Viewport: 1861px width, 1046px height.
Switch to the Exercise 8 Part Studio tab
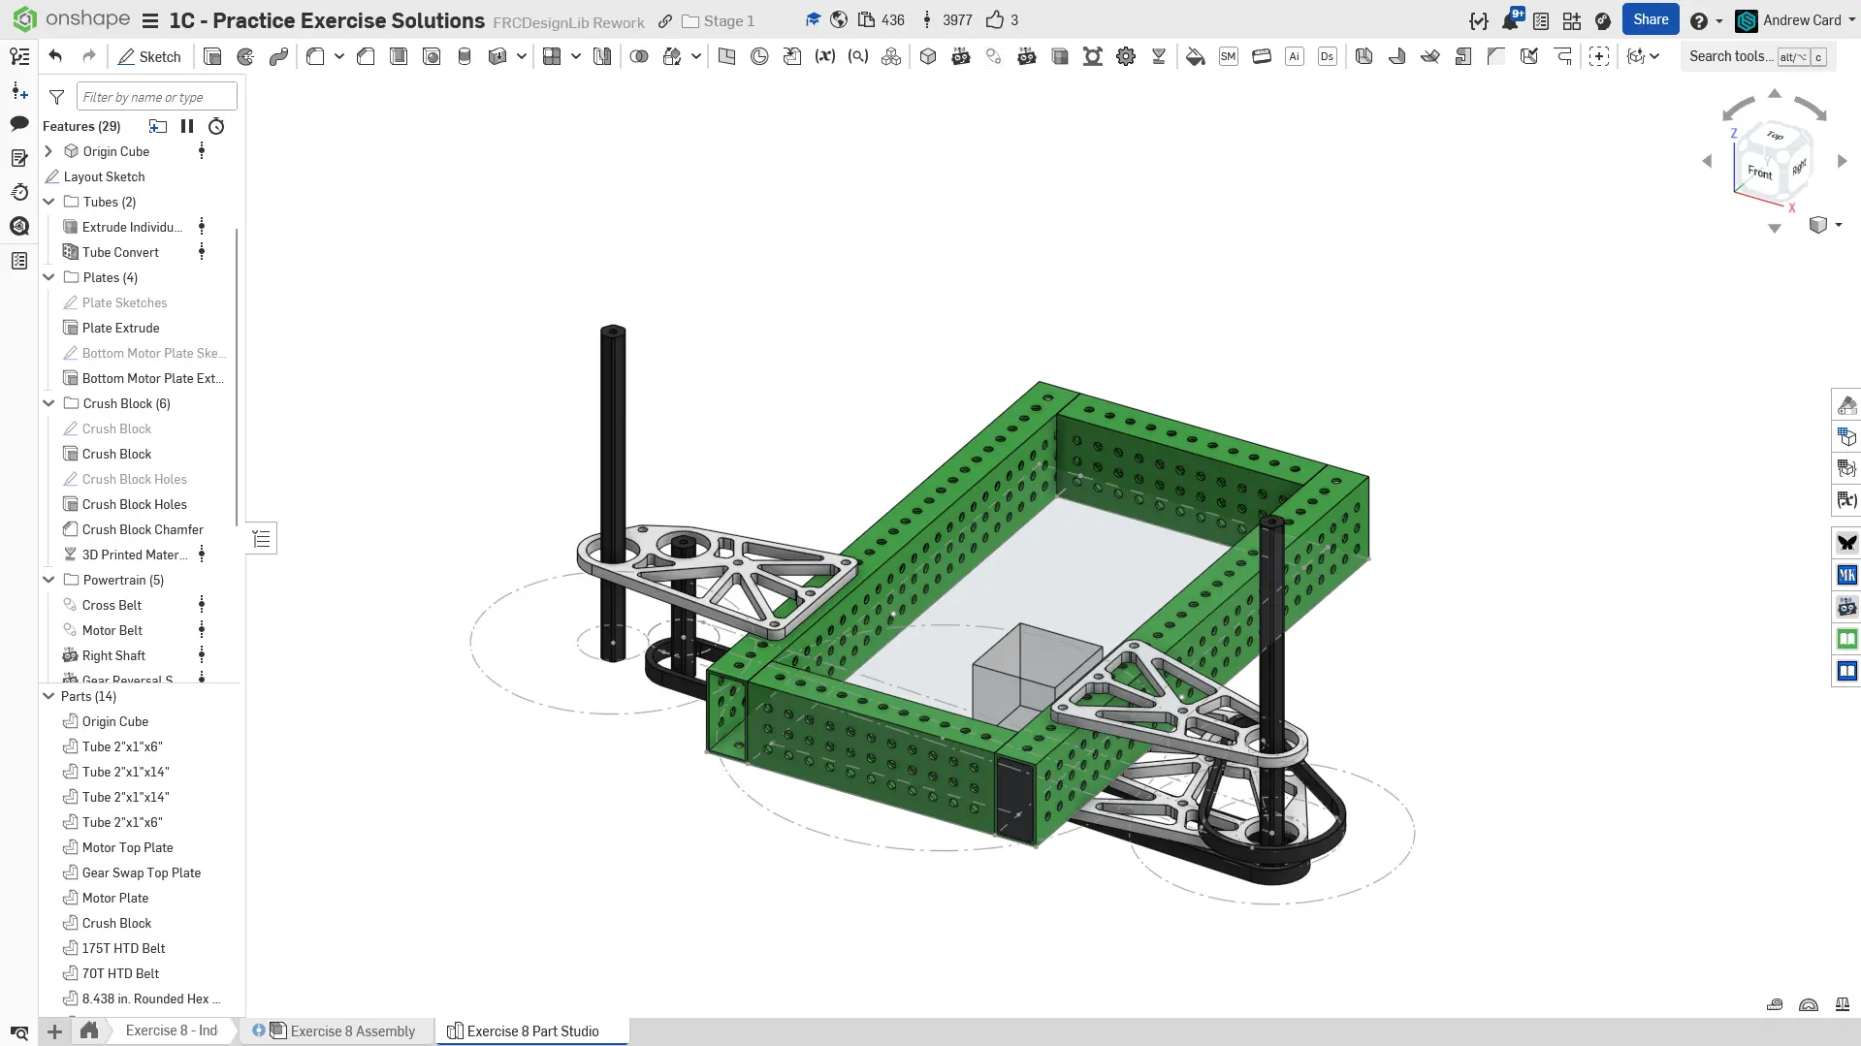[531, 1030]
